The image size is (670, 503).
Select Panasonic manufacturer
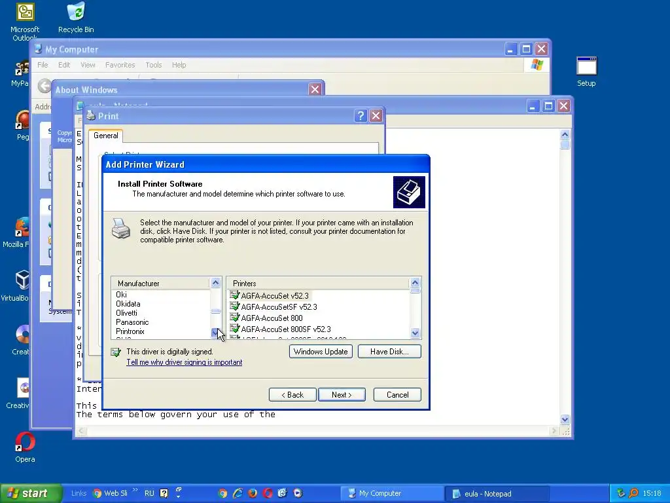[x=132, y=322]
